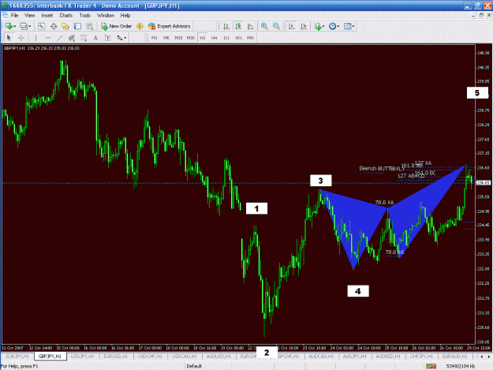This screenshot has height=370, width=493.
Task: Select the Text 'A' drawing tool
Action: (95, 38)
